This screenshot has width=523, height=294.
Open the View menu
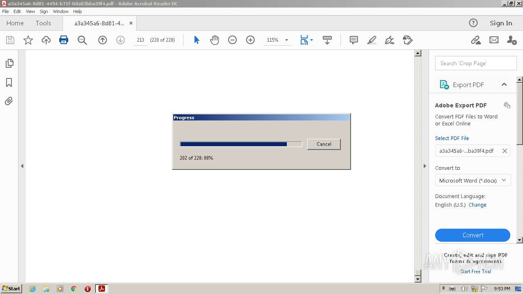30,11
